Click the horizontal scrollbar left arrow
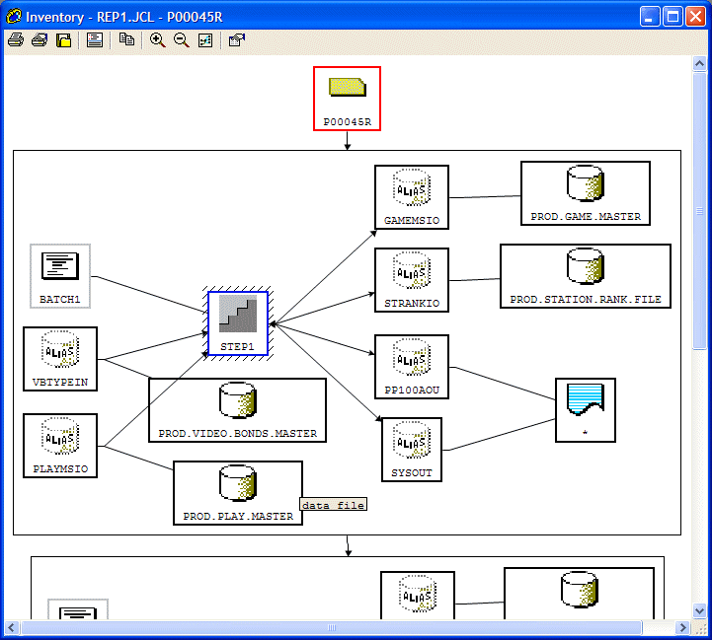Viewport: 712px width, 640px height. (11, 628)
